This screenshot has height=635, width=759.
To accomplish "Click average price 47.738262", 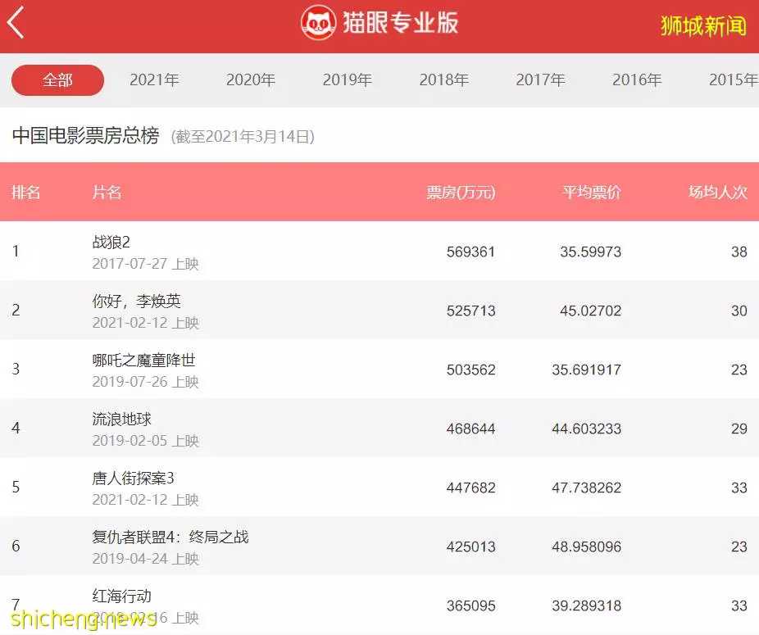I will 586,488.
